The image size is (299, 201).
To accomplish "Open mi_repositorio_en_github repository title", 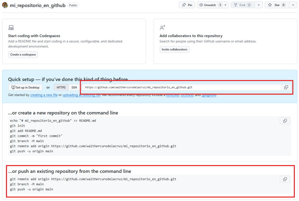I will click(x=38, y=5).
